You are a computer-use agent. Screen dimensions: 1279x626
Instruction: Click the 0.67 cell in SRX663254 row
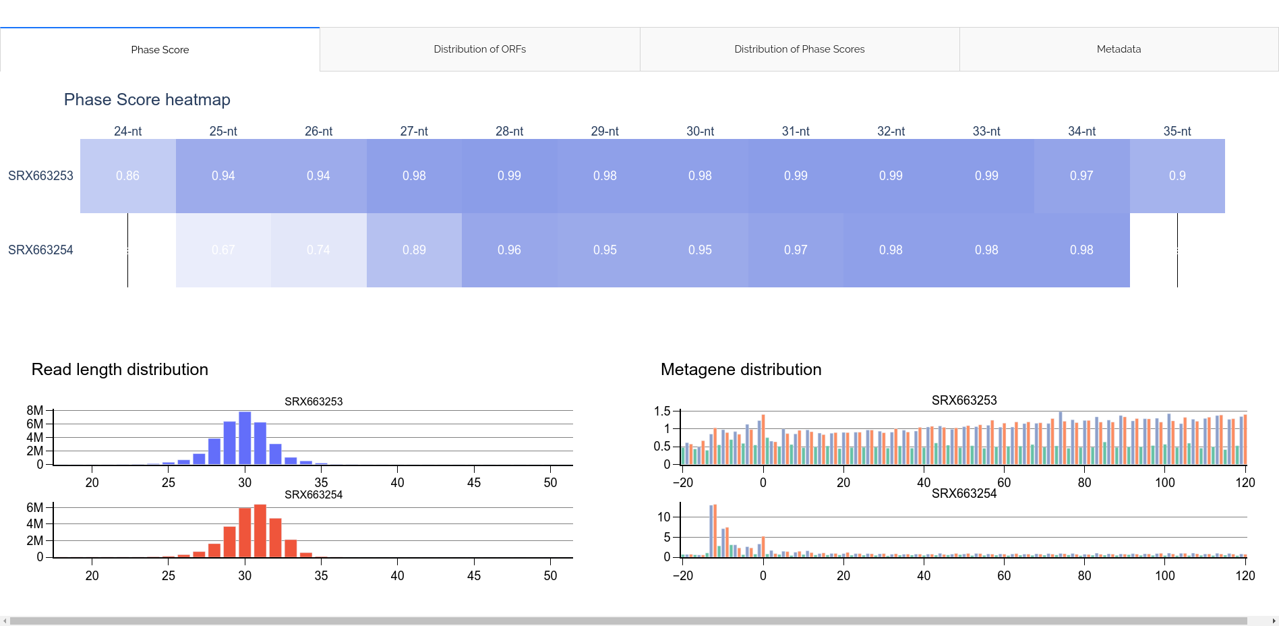pos(223,250)
